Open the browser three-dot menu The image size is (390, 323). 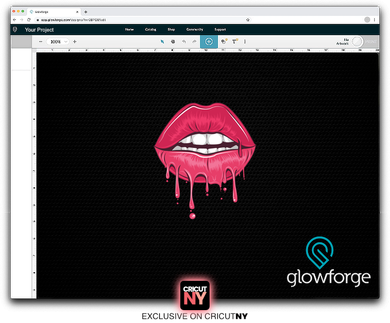tap(374, 20)
